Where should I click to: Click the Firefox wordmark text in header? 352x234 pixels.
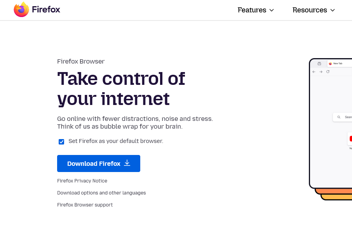tap(46, 10)
